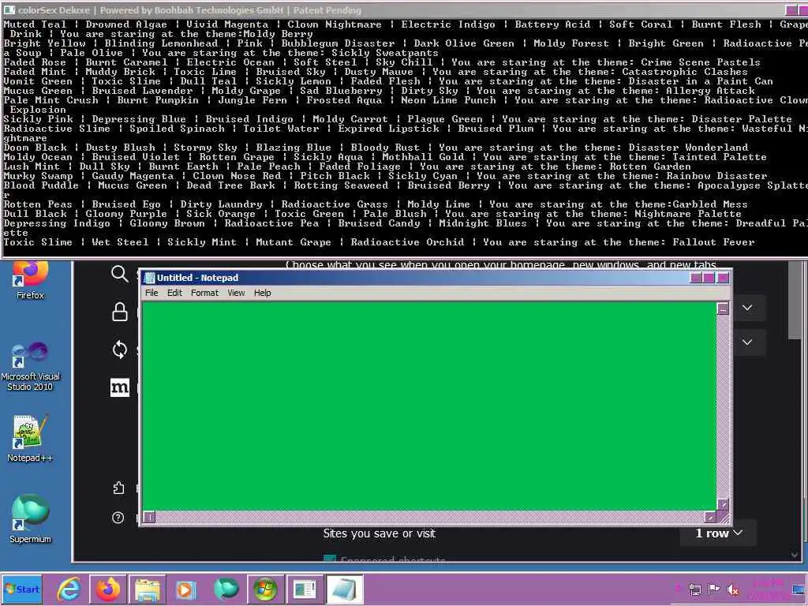Click the colorSex Deluxe console title bar
Image resolution: width=808 pixels, height=606 pixels.
[391, 10]
